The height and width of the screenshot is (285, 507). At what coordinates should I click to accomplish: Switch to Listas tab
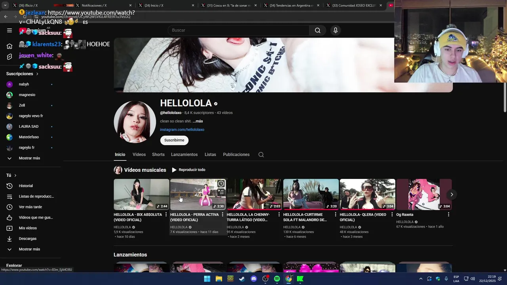[210, 154]
